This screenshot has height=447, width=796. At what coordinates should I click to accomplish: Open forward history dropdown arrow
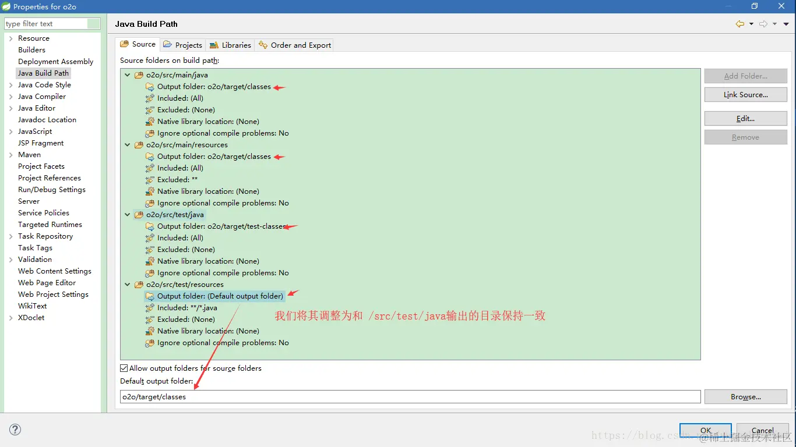click(x=774, y=24)
